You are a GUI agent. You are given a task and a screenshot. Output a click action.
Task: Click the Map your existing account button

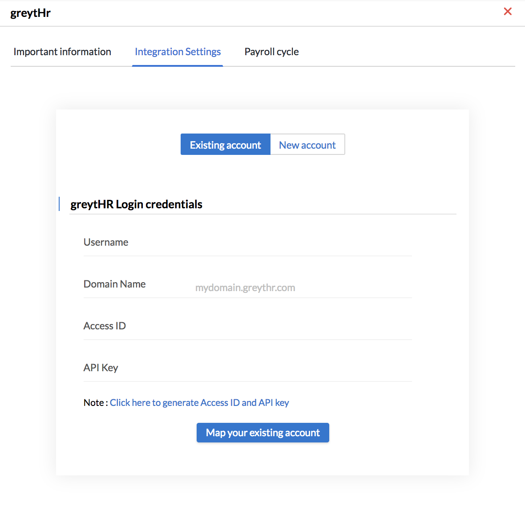click(262, 433)
